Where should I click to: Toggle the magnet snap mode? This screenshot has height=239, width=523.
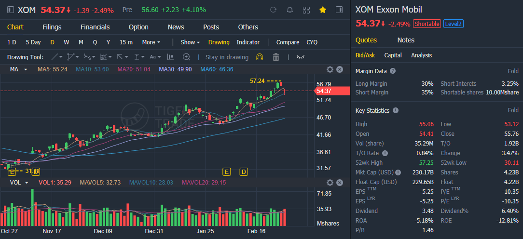pyautogui.click(x=260, y=57)
